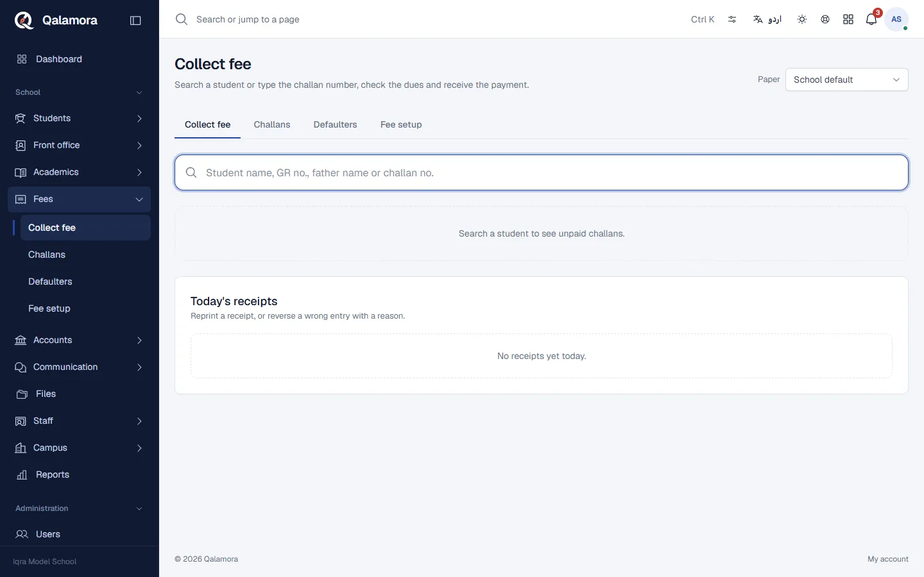This screenshot has width=924, height=577.
Task: Open the Reports page
Action: (x=80, y=474)
